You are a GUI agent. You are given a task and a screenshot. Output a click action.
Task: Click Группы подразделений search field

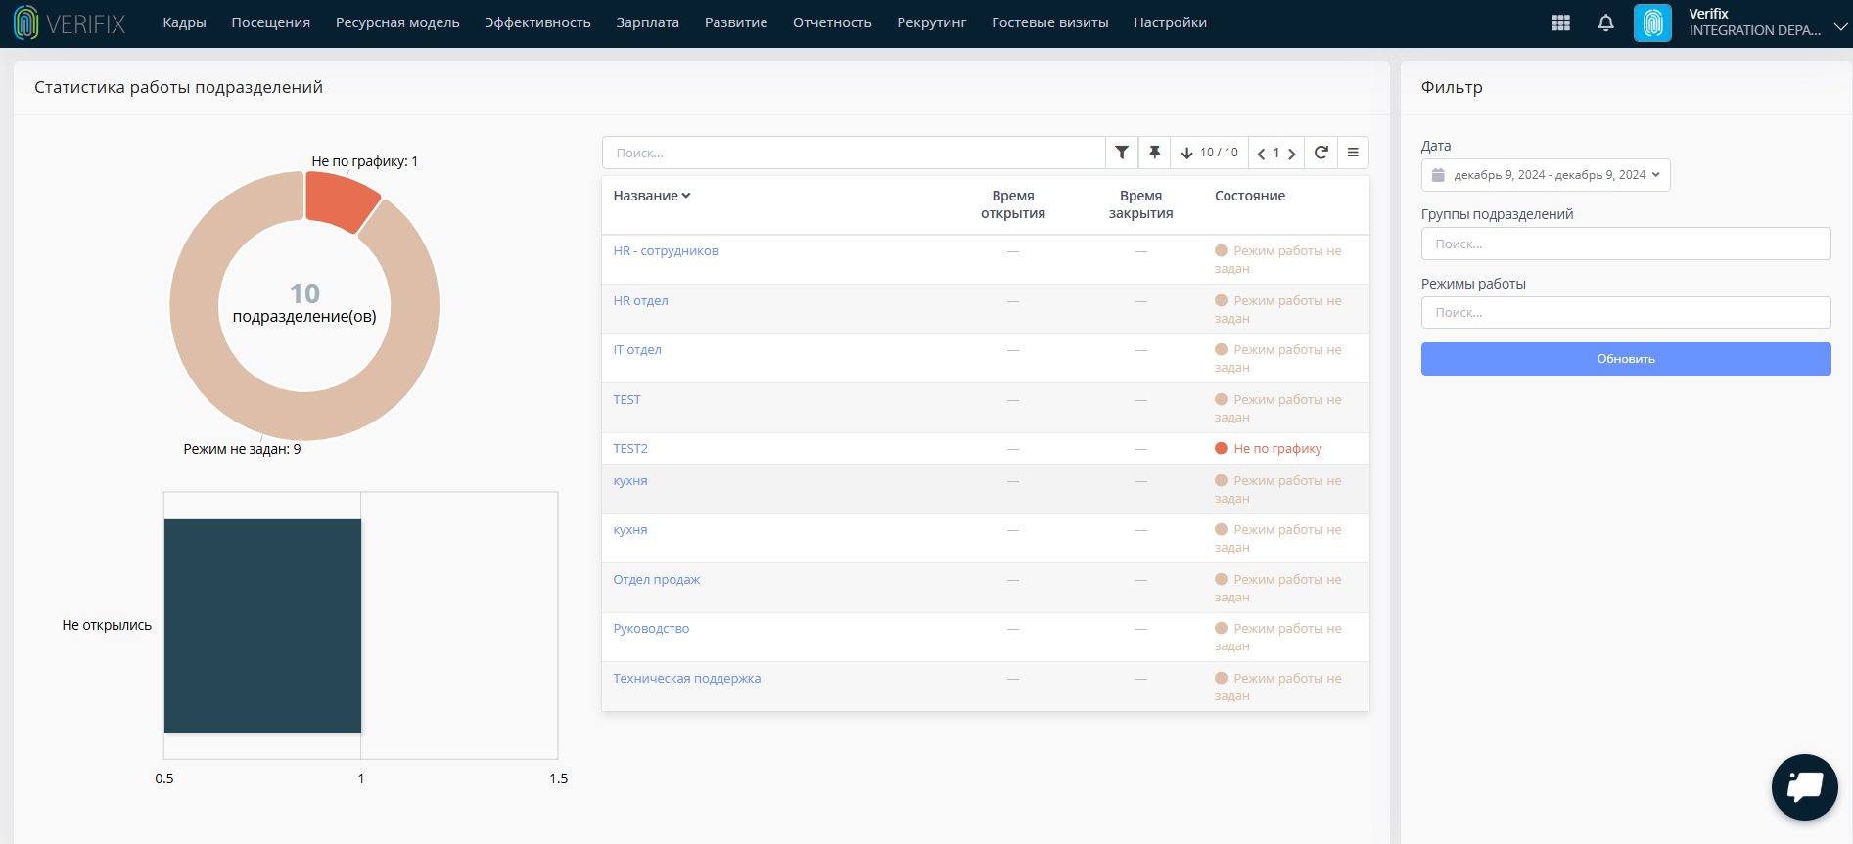point(1626,244)
